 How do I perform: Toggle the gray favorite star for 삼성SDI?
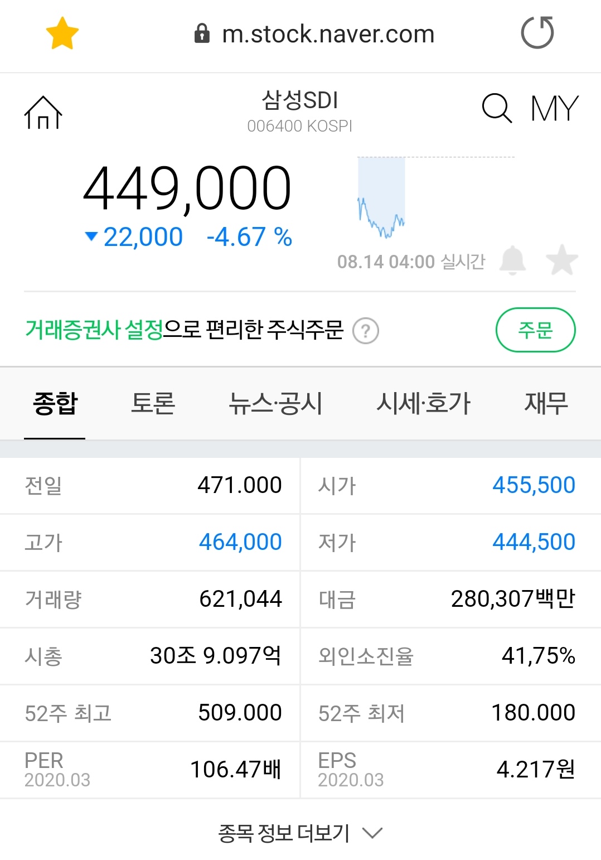[x=561, y=260]
